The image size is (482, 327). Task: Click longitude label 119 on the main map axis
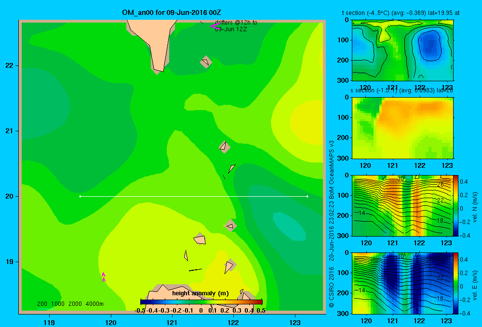point(49,323)
